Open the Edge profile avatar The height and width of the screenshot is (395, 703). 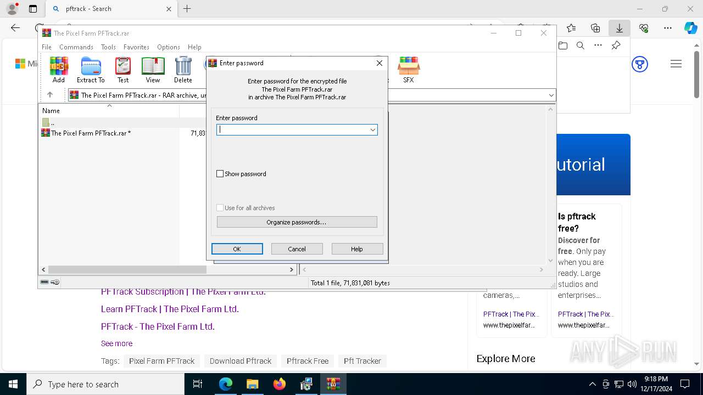pos(12,9)
